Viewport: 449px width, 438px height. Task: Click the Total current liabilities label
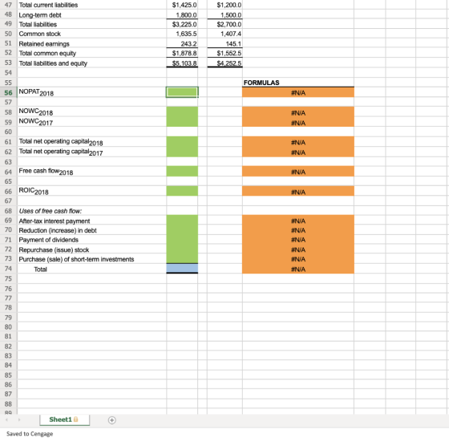(x=48, y=5)
